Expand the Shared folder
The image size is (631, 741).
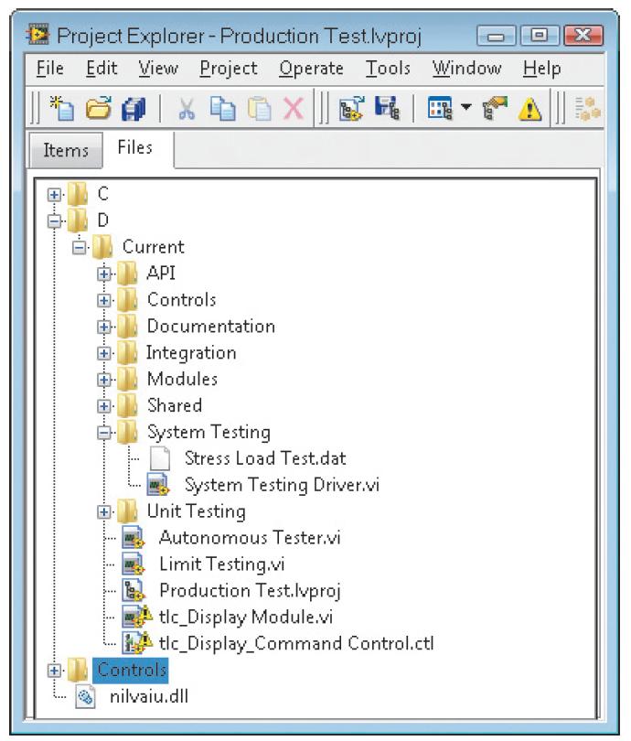(x=104, y=406)
